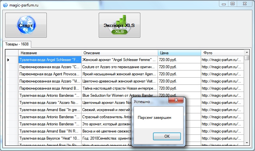The height and width of the screenshot is (151, 255).
Task: Sort by the Фото column header
Action: click(222, 53)
